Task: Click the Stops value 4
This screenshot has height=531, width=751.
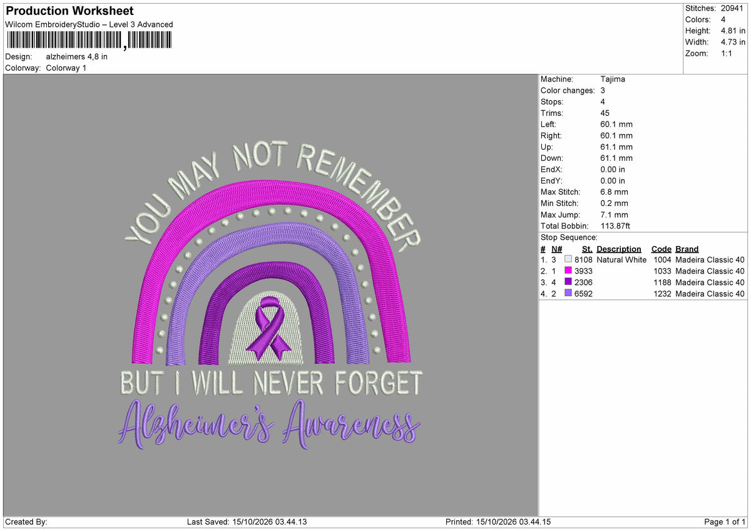Action: (602, 101)
